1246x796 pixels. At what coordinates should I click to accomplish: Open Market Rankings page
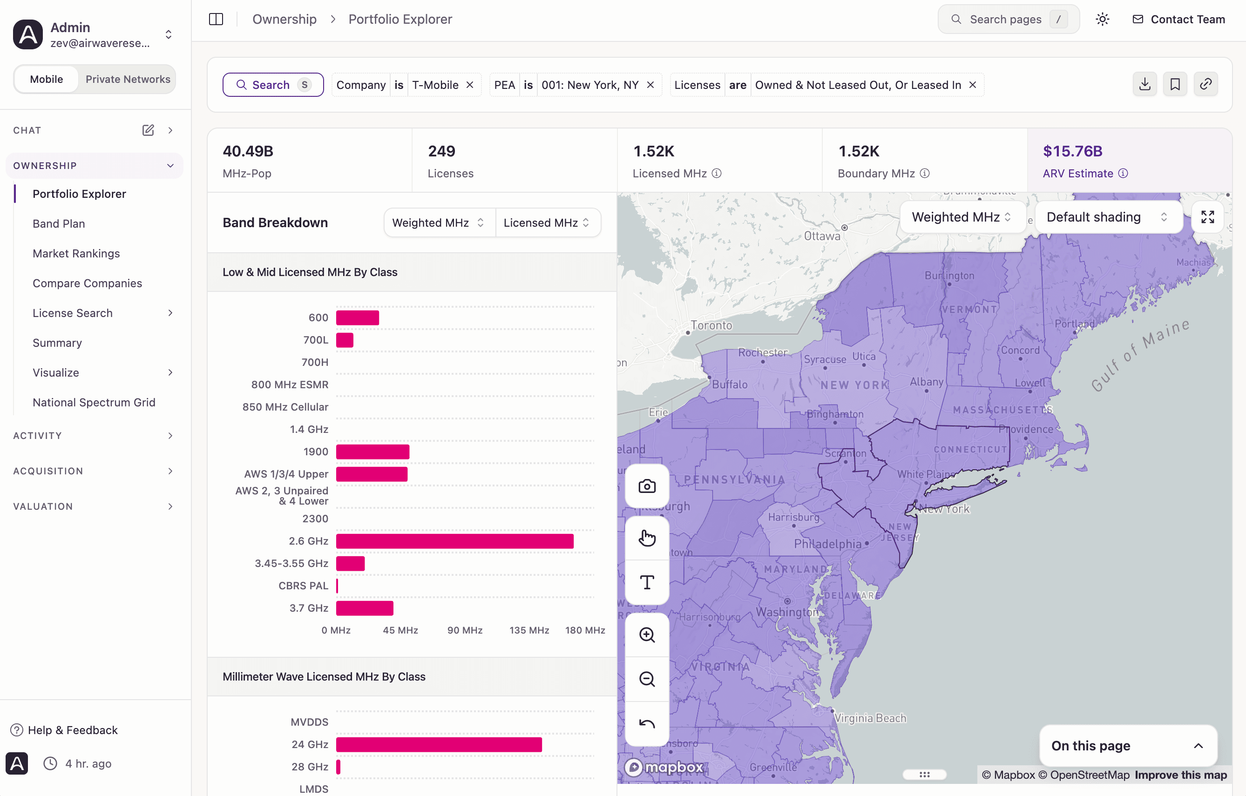point(76,253)
